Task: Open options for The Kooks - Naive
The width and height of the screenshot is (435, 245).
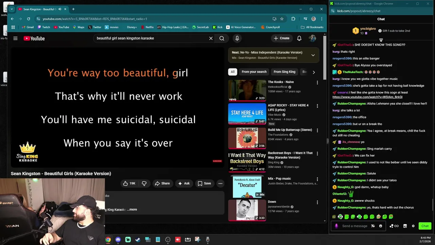Action: (x=317, y=83)
